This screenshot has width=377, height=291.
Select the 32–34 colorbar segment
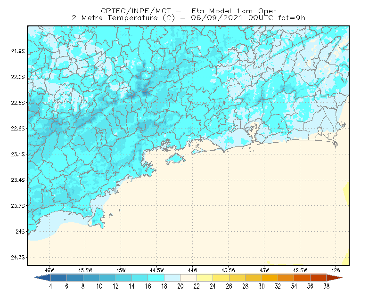point(286,277)
